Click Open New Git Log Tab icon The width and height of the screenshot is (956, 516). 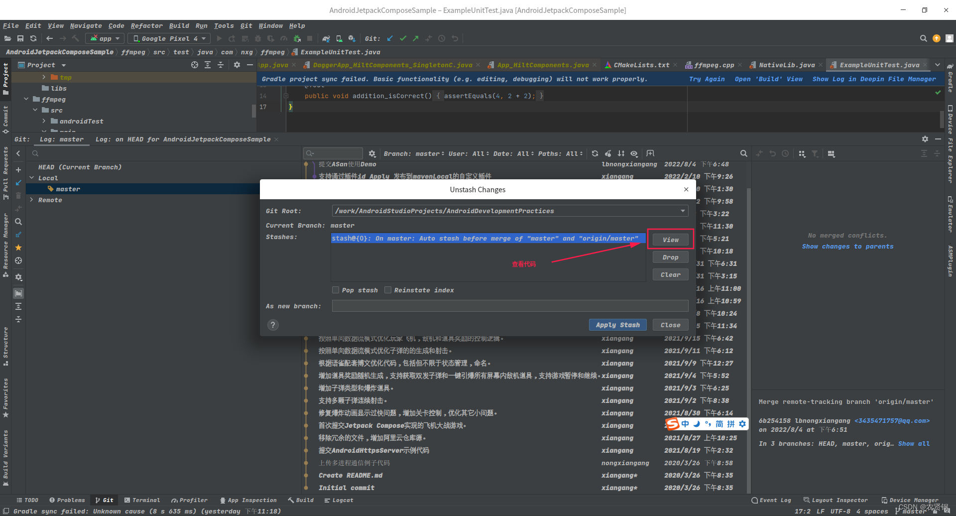point(650,153)
